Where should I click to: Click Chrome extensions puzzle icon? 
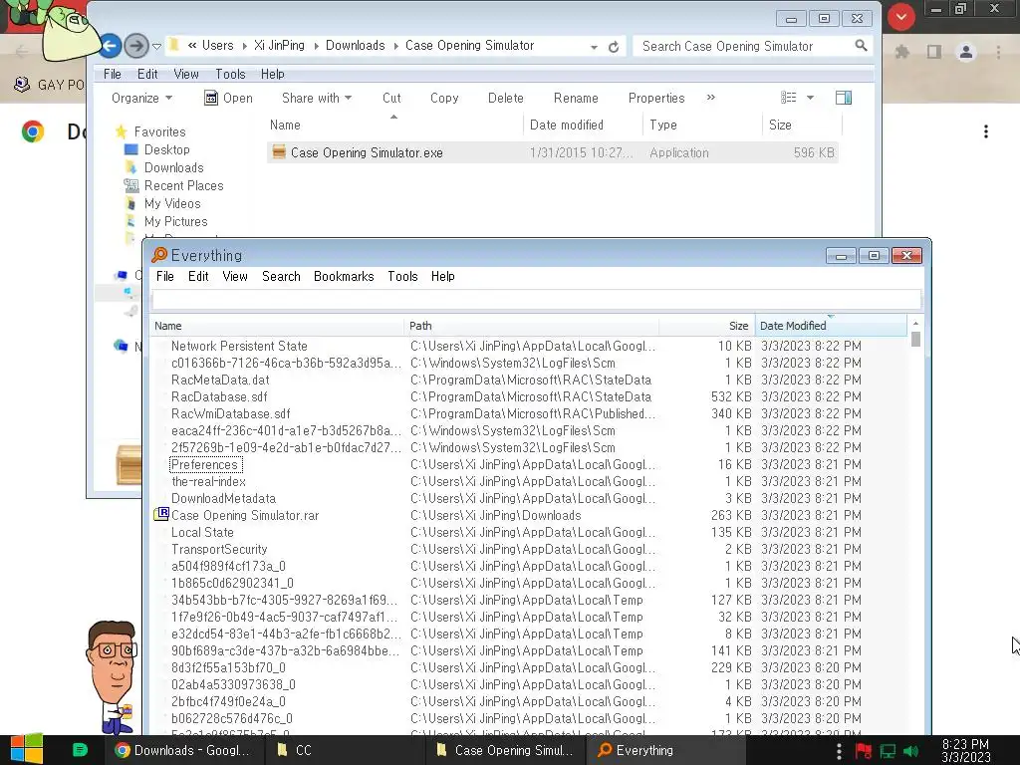901,52
